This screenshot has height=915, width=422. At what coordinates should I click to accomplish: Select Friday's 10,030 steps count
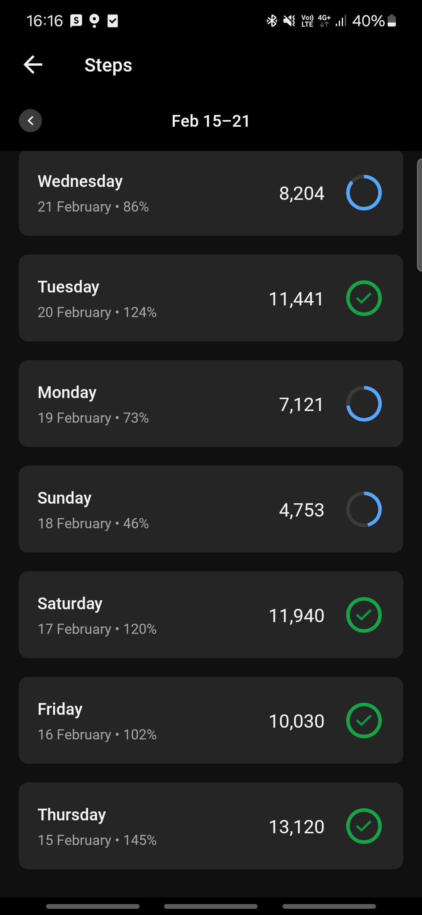[296, 721]
